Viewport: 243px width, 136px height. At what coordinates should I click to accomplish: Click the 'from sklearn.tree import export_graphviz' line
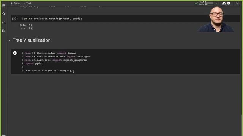pos(55,60)
